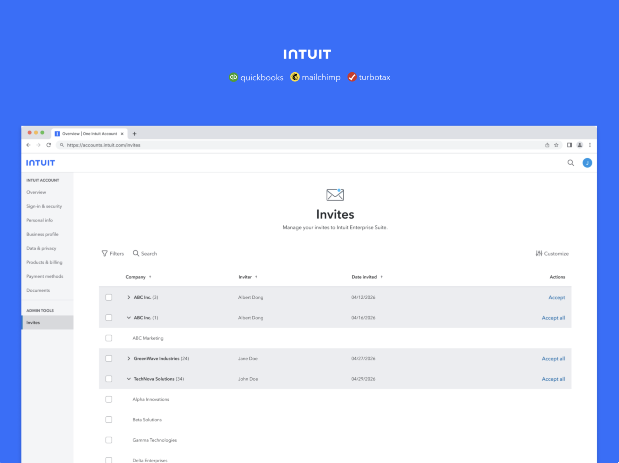The image size is (619, 463).
Task: Click the Actions column header
Action: (x=557, y=277)
